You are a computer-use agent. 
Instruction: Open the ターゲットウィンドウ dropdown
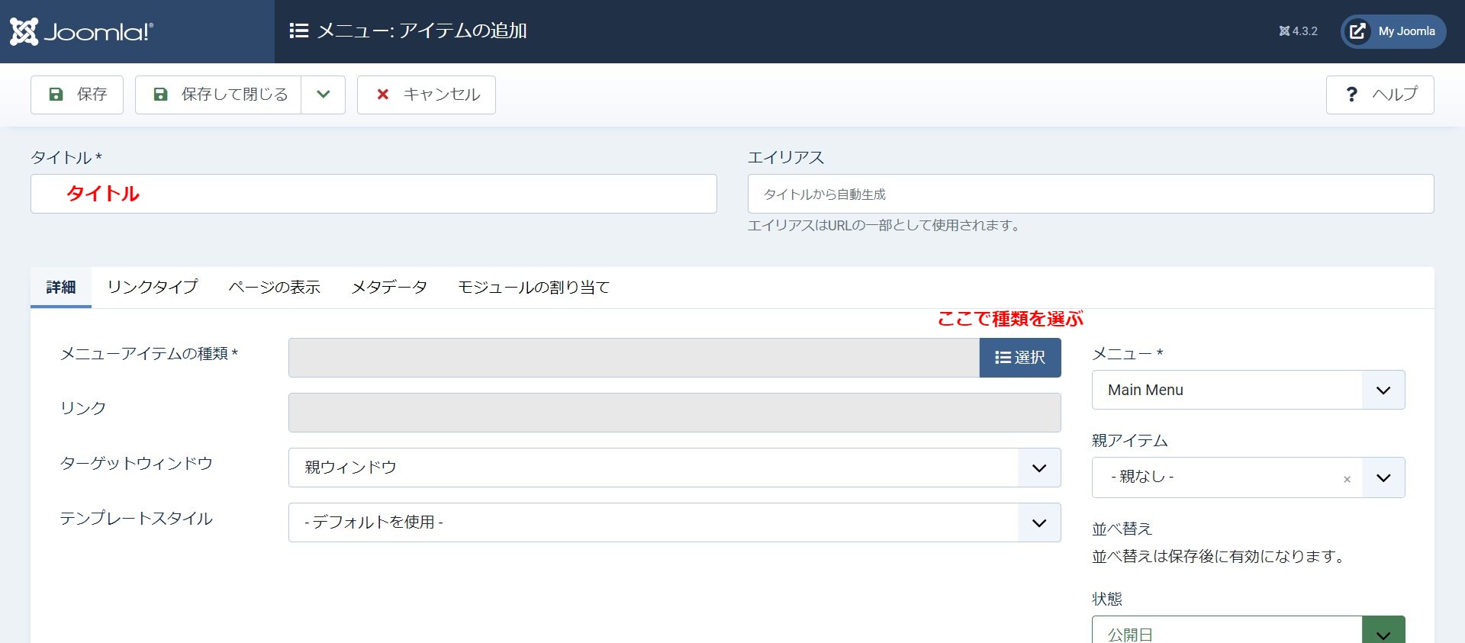coord(675,468)
